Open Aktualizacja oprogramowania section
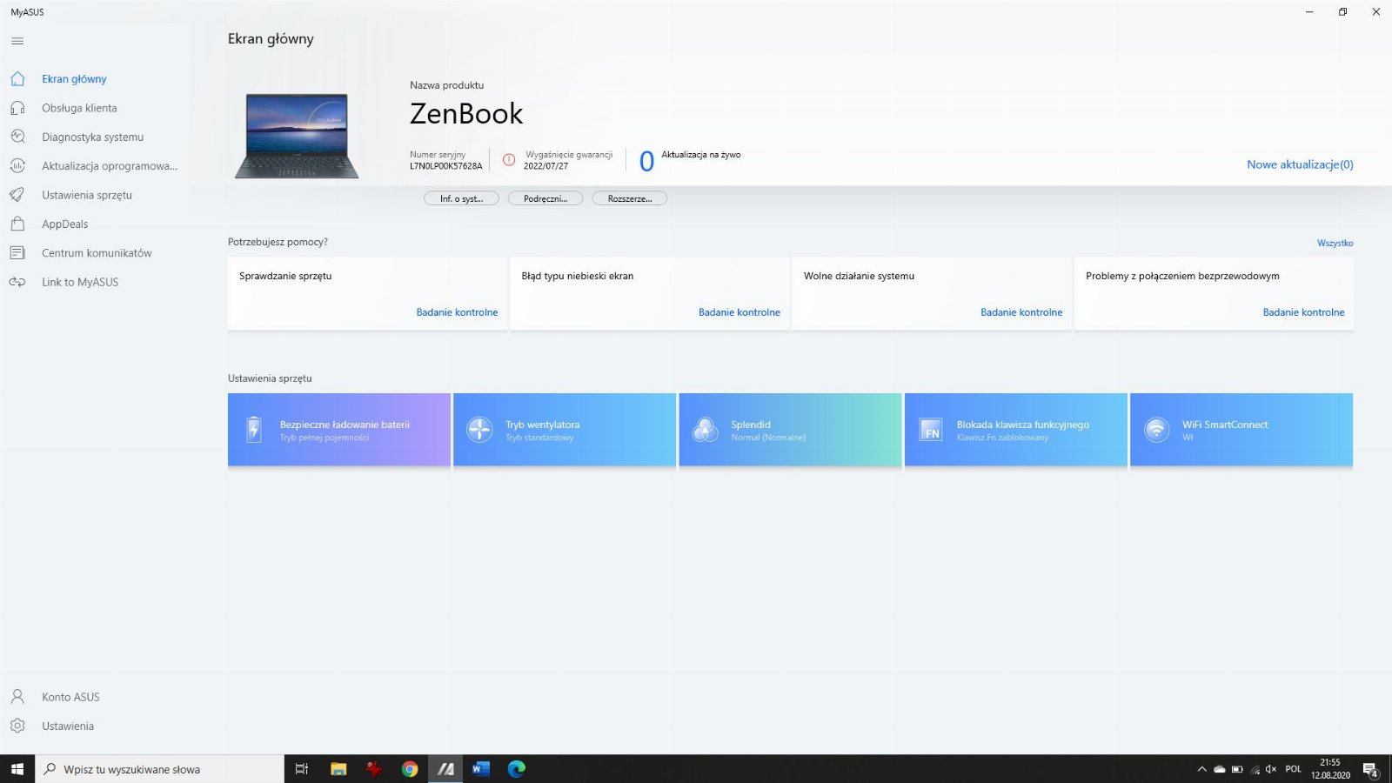Viewport: 1392px width, 783px height. point(110,166)
